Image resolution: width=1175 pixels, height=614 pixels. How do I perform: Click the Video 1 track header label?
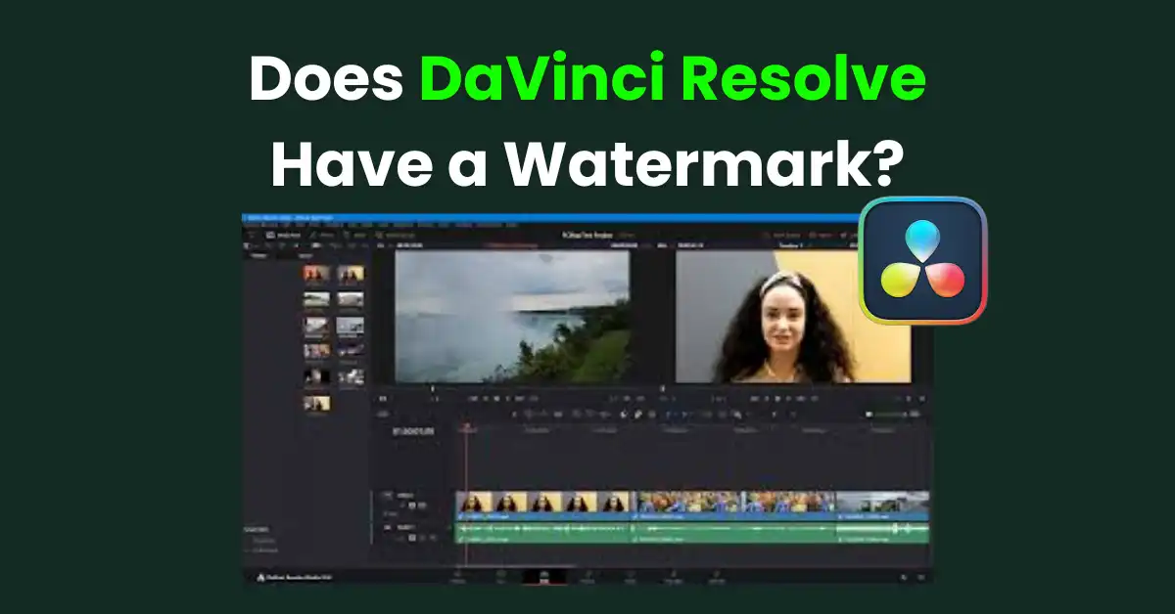tap(403, 497)
